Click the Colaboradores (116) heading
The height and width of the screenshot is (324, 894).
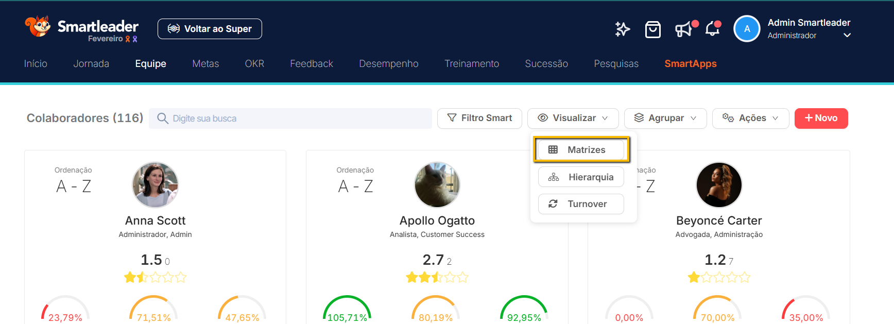click(85, 118)
